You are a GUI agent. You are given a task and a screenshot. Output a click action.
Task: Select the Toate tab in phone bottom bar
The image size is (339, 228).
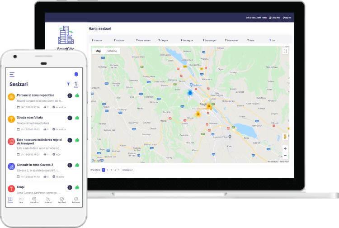[x=10, y=200]
